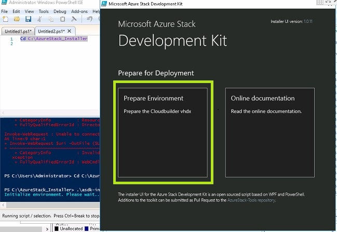Screen dimensions: 337x232
Task: Click Save floppy icon in PowerShell ISE
Action: click(28, 19)
